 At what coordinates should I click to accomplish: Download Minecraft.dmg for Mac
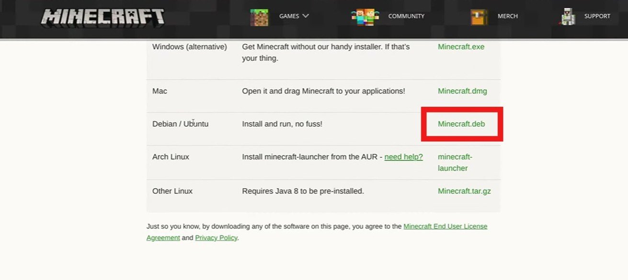coord(462,91)
